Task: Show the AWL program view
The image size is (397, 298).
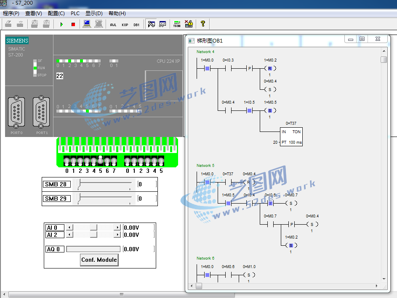Action: pyautogui.click(x=113, y=24)
